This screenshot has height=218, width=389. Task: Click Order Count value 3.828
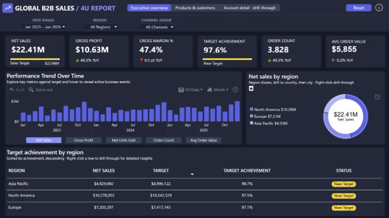(x=278, y=50)
